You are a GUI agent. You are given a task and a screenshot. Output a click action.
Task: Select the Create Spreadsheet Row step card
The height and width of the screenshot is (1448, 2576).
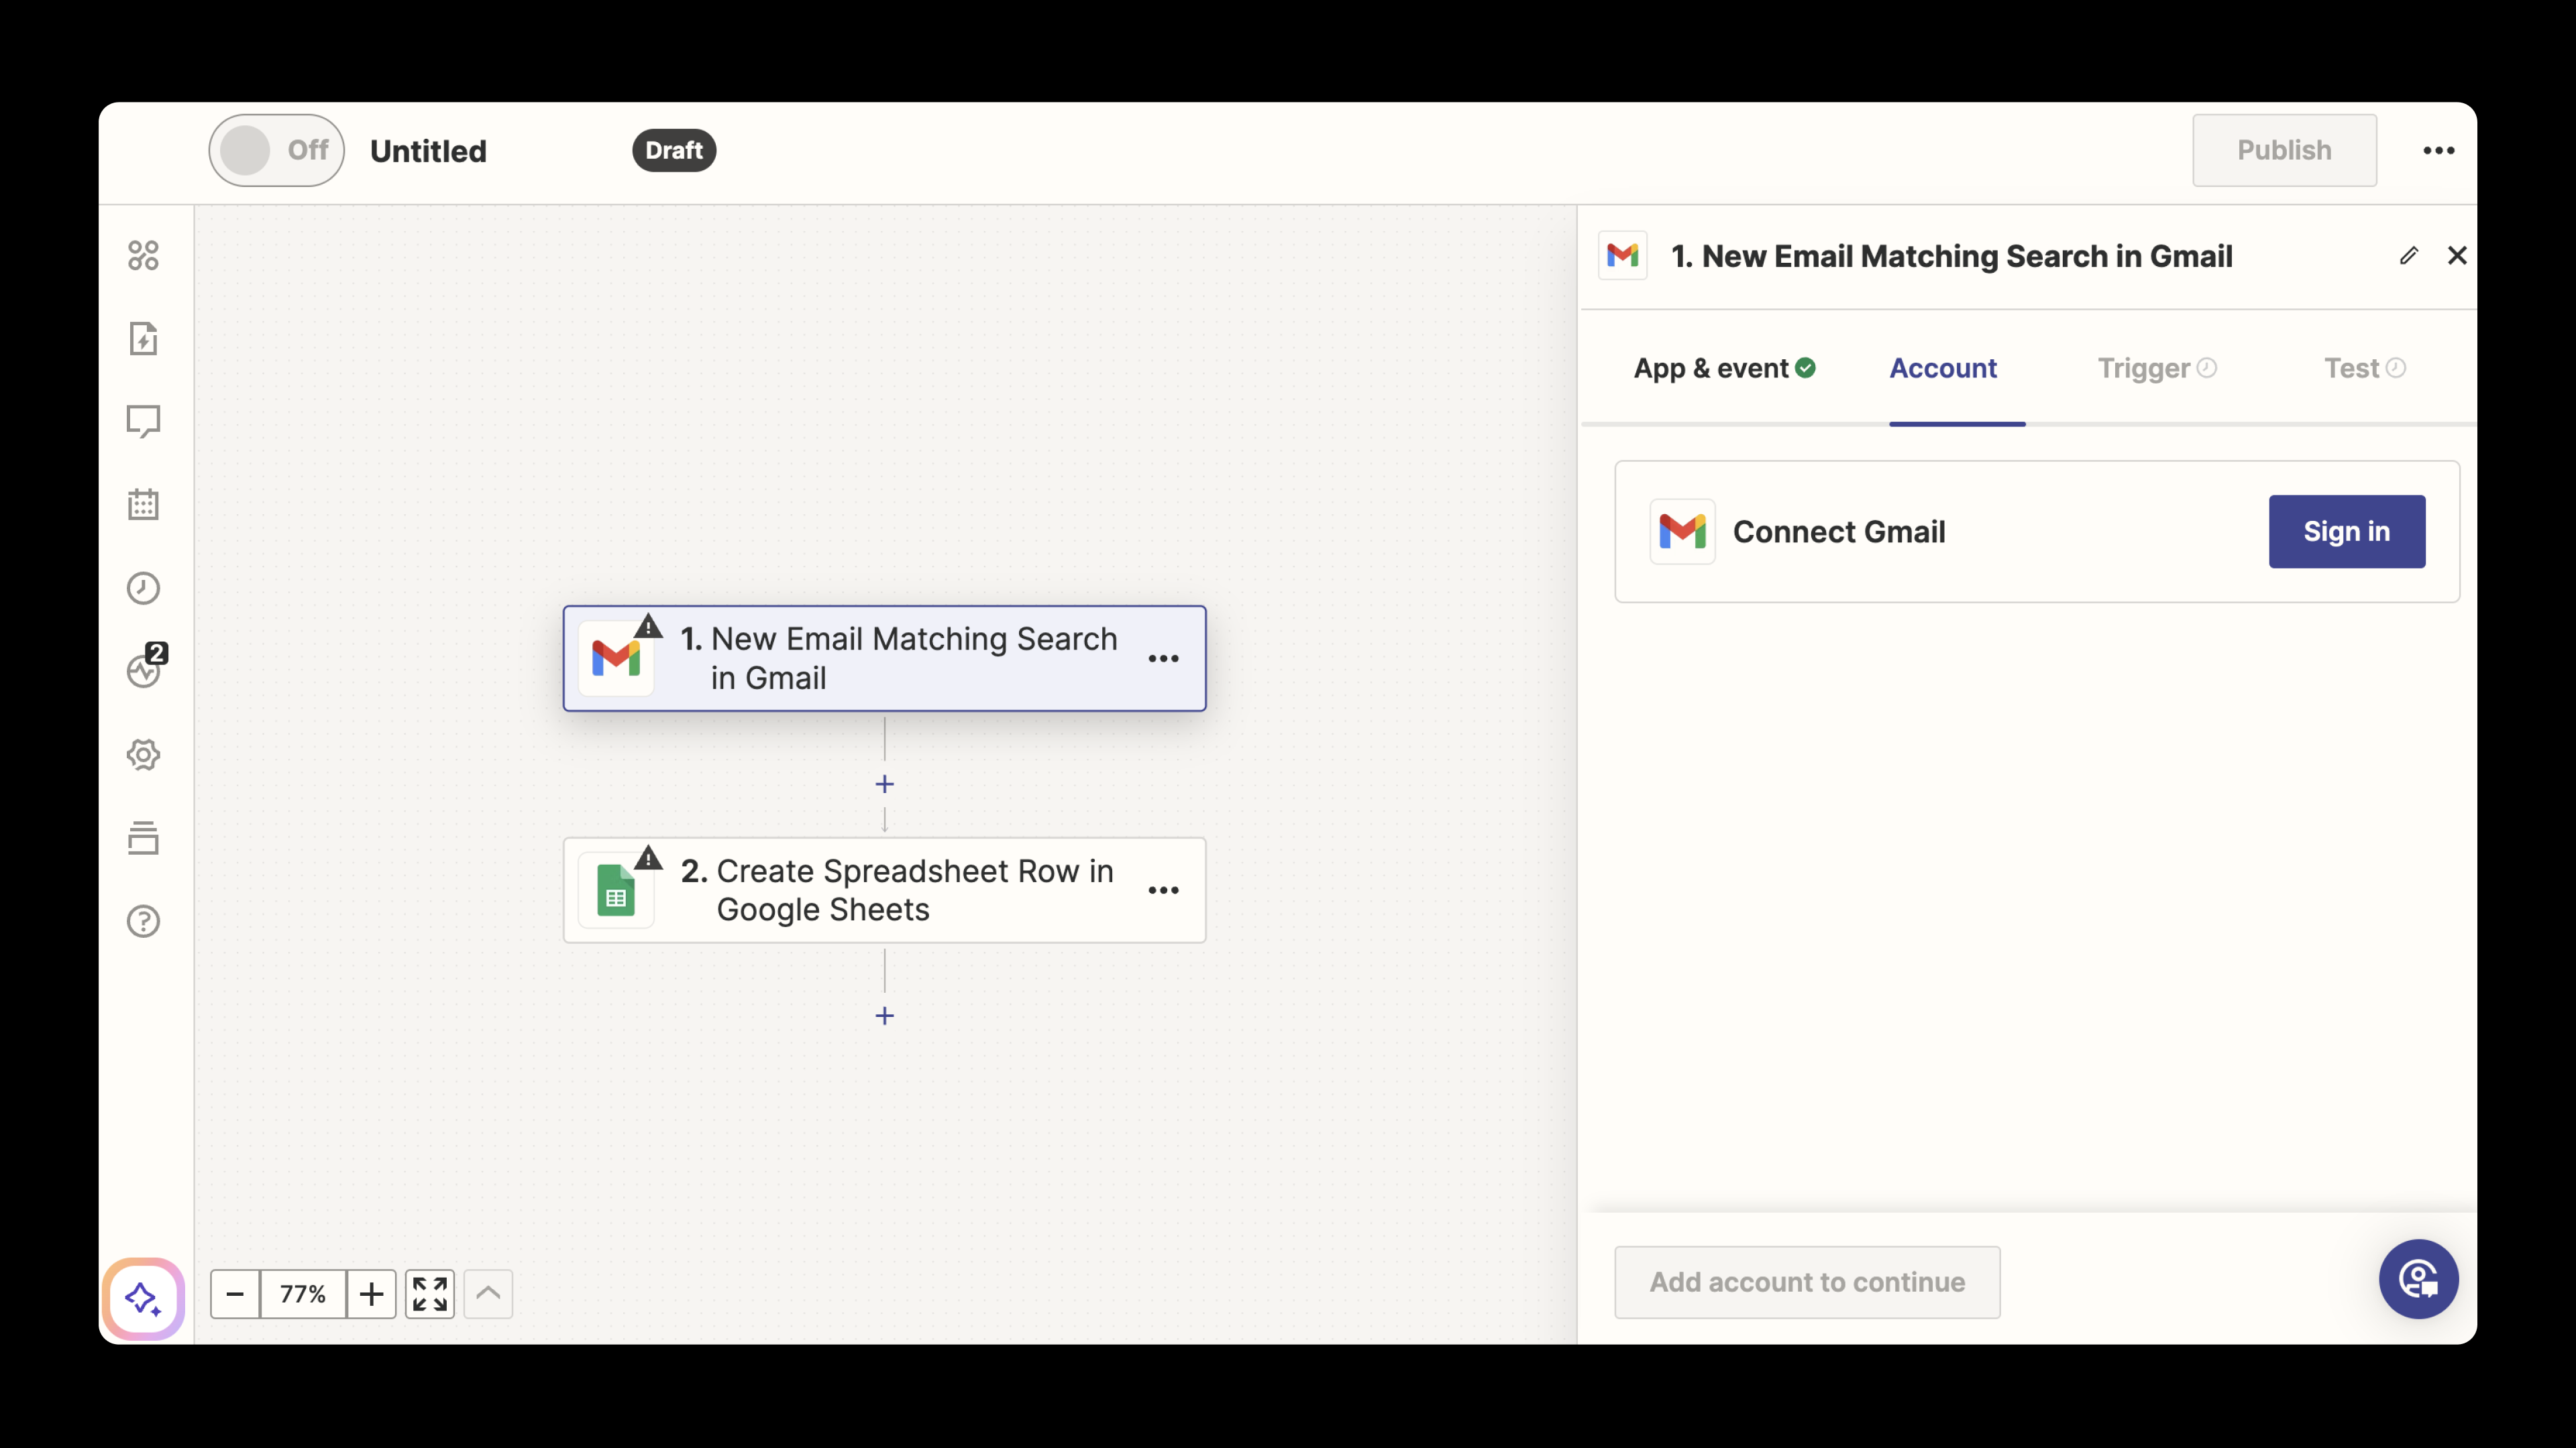coord(884,890)
